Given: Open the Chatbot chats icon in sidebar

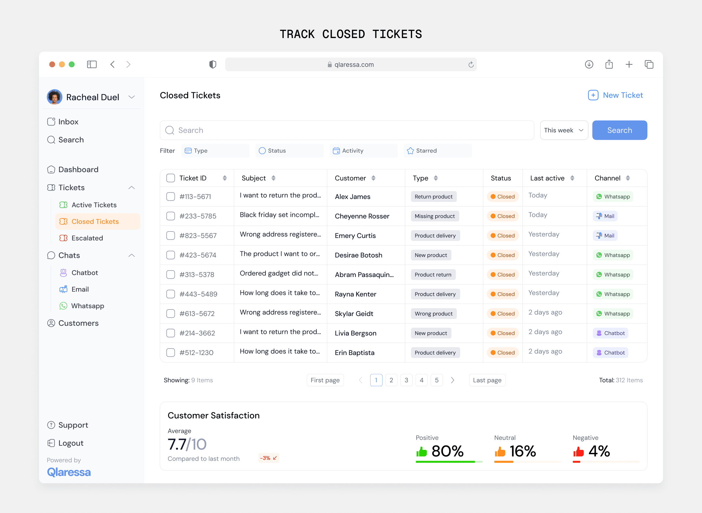Looking at the screenshot, I should (63, 273).
